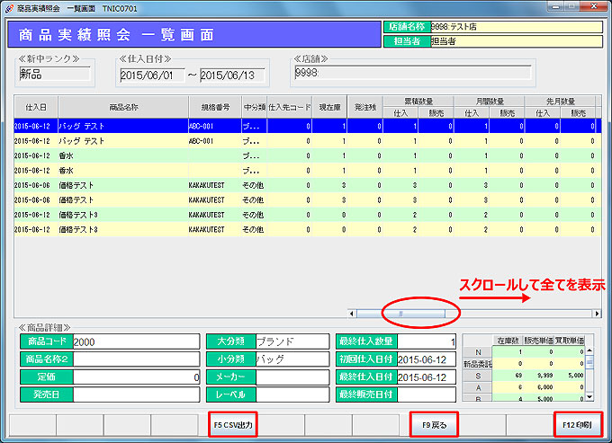This screenshot has width=612, height=443.
Task: Click scroll-down arrow of stock rank grid
Action: point(590,395)
